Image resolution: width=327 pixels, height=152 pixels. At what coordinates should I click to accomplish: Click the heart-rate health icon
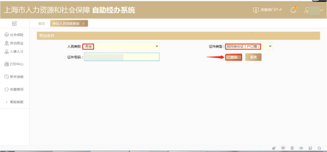point(283,148)
